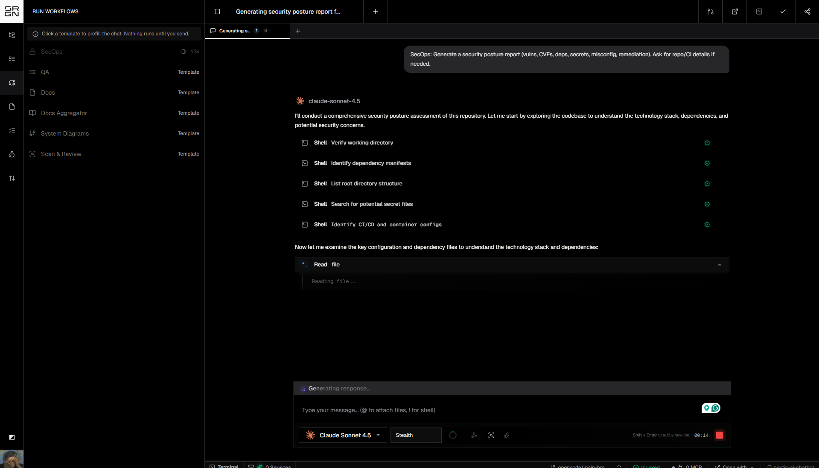
Task: Open the Claude Sonnet 4.5 model dropdown
Action: 343,435
